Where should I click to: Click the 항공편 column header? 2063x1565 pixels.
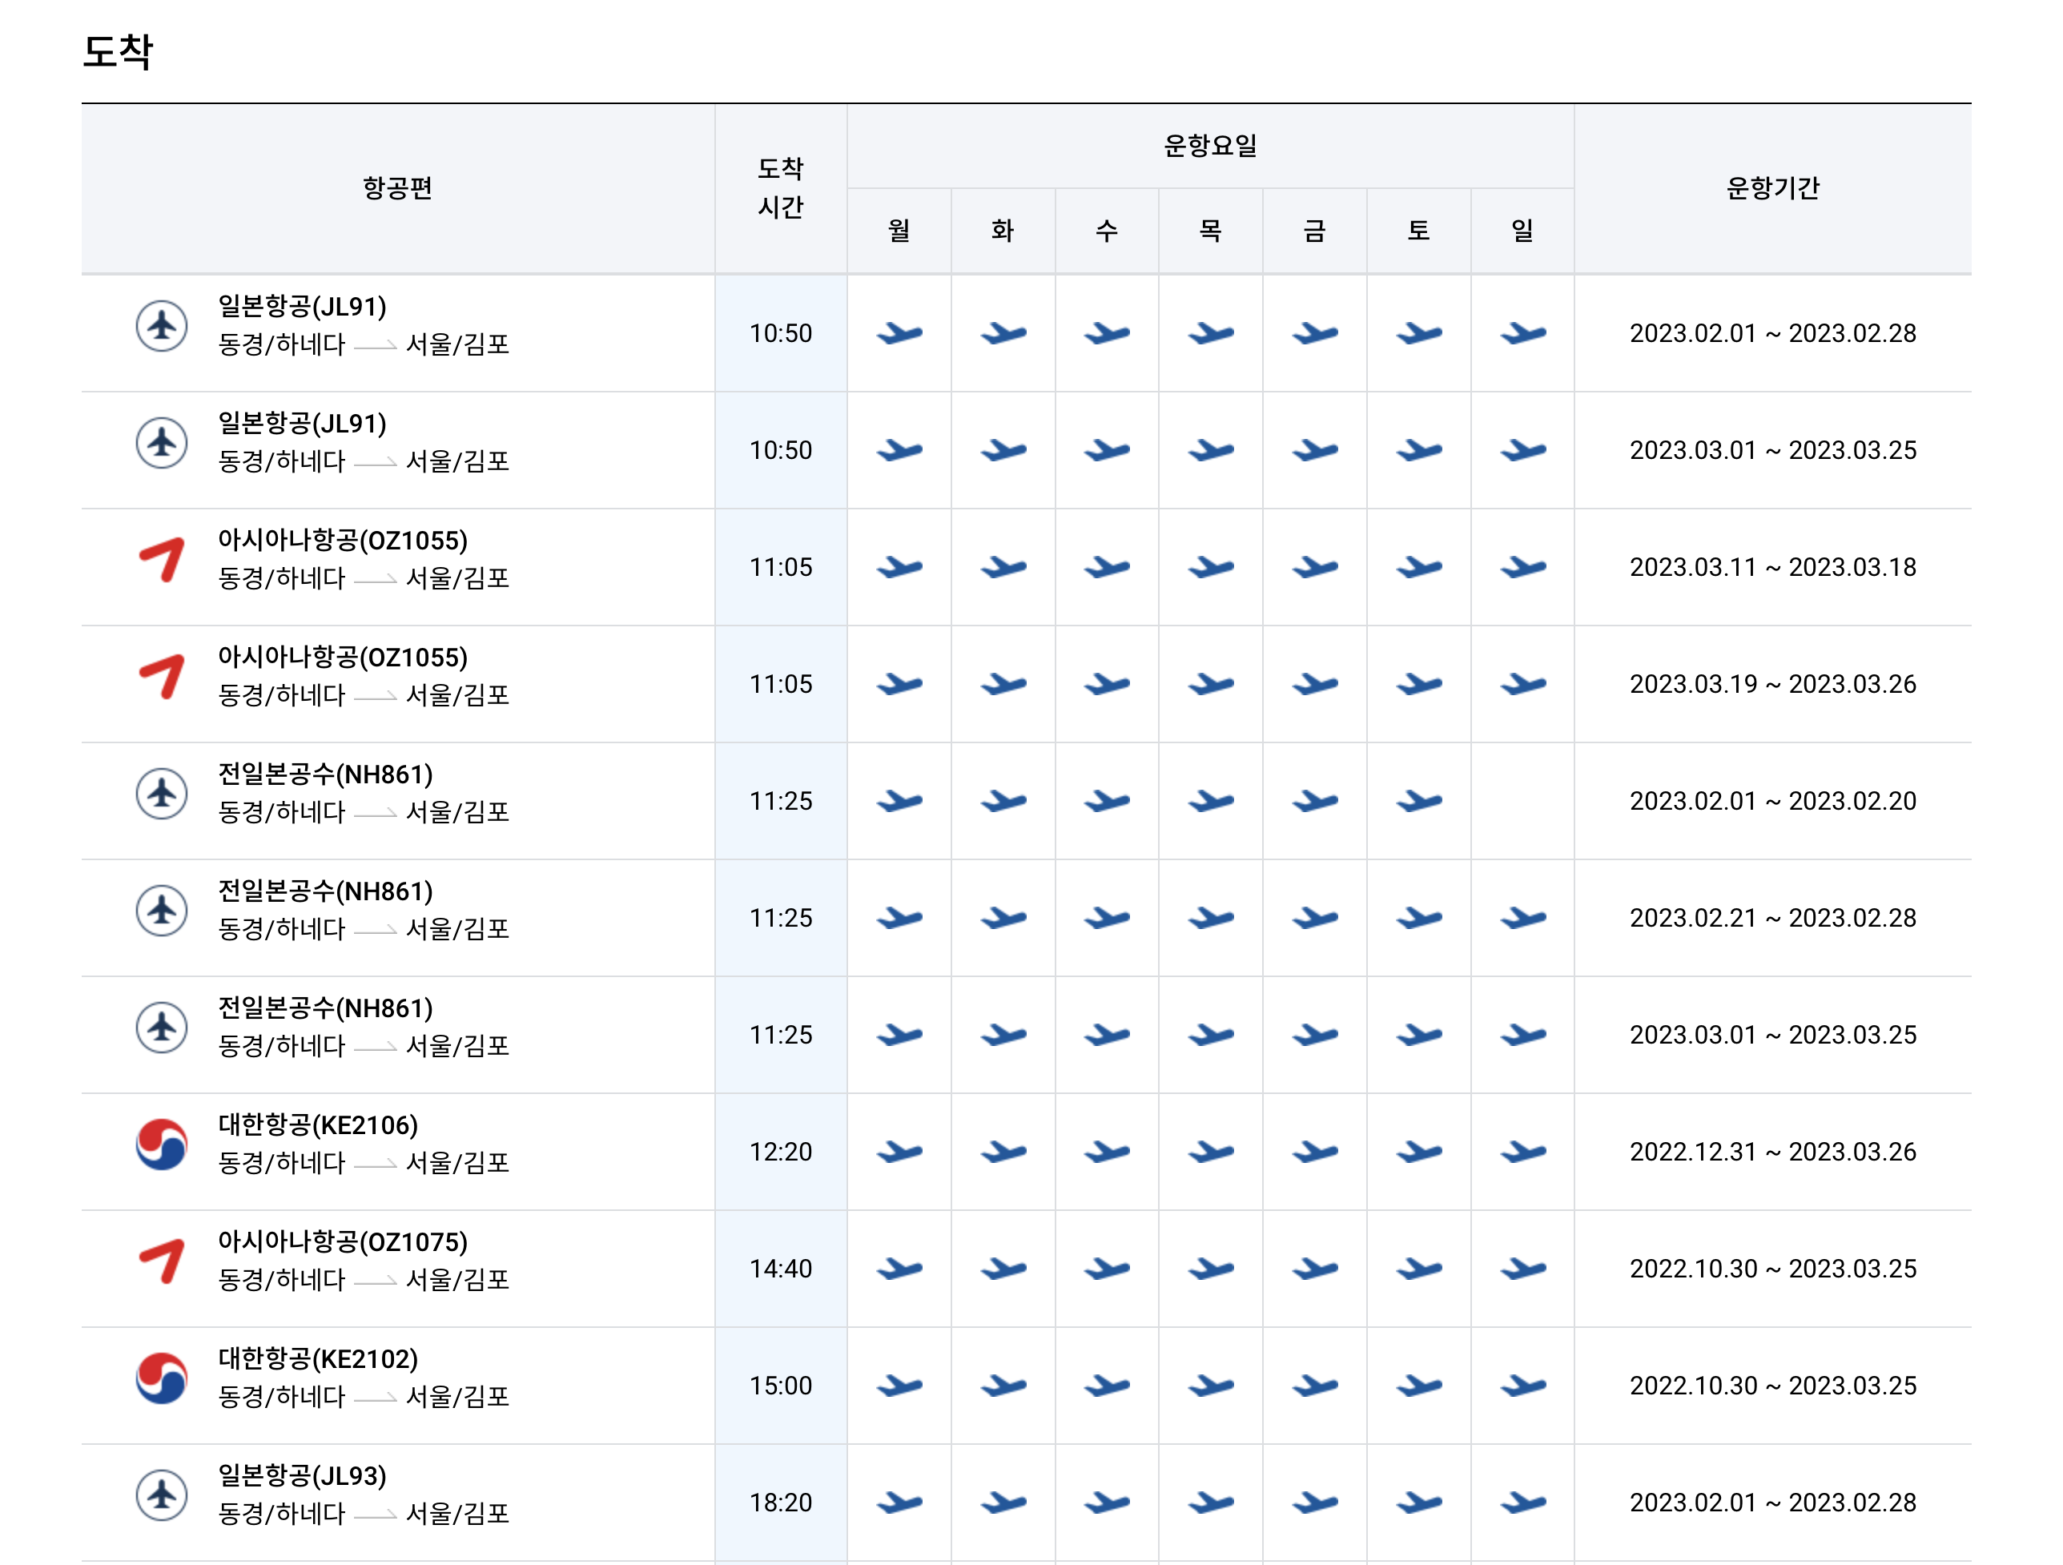coord(397,188)
